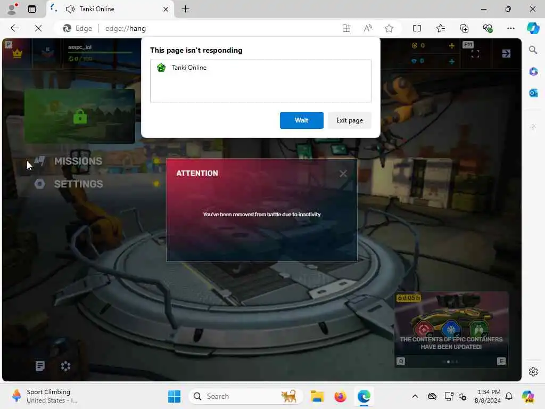Open the browser profile avatar
The image size is (545, 409).
(12, 9)
